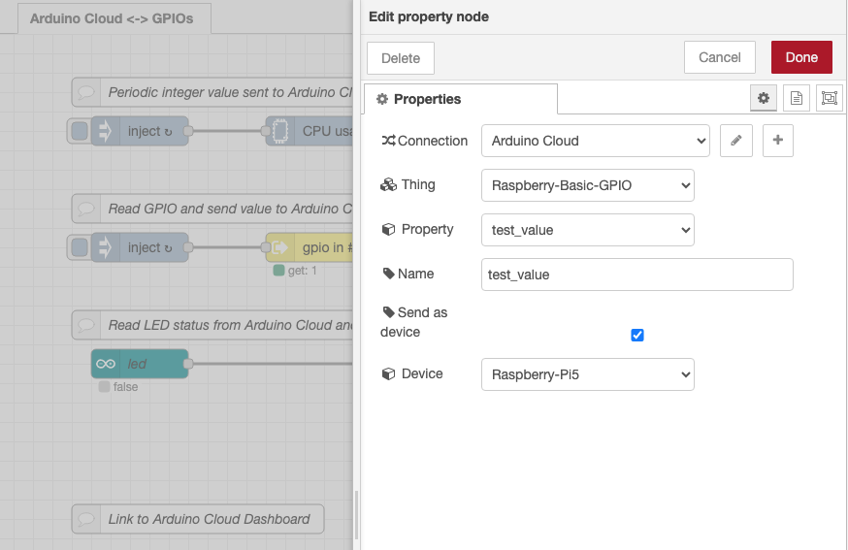Click the CPU usage node icon
Screen dimensions: 848x550
click(279, 131)
